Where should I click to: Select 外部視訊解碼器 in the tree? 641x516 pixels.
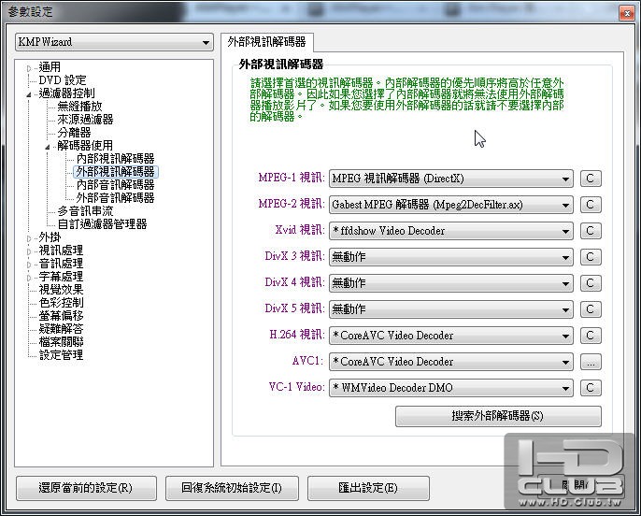point(116,172)
